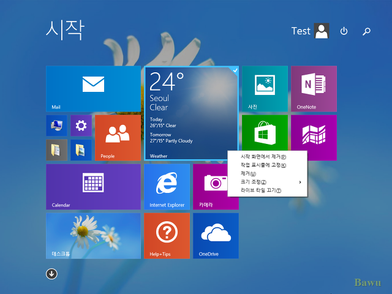Open the Pictures folder small tile
Viewport: 392px width, 294px height.
[x=81, y=149]
